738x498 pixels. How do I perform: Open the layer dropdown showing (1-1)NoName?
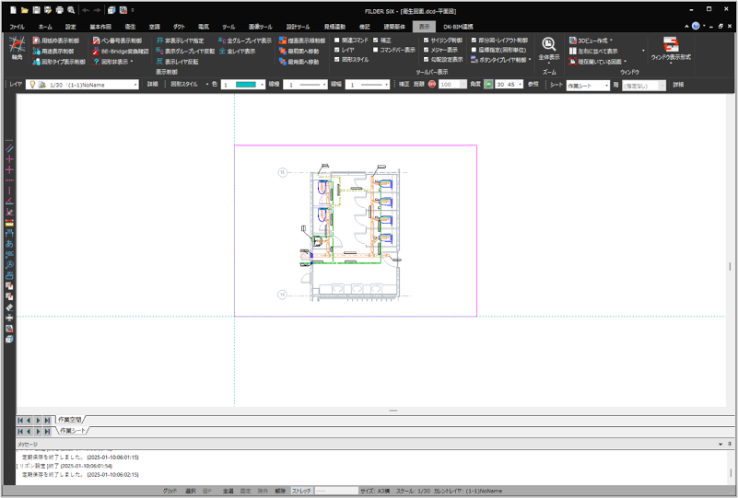[135, 84]
